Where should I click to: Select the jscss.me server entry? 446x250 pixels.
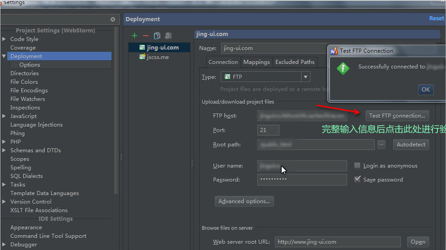pos(158,57)
